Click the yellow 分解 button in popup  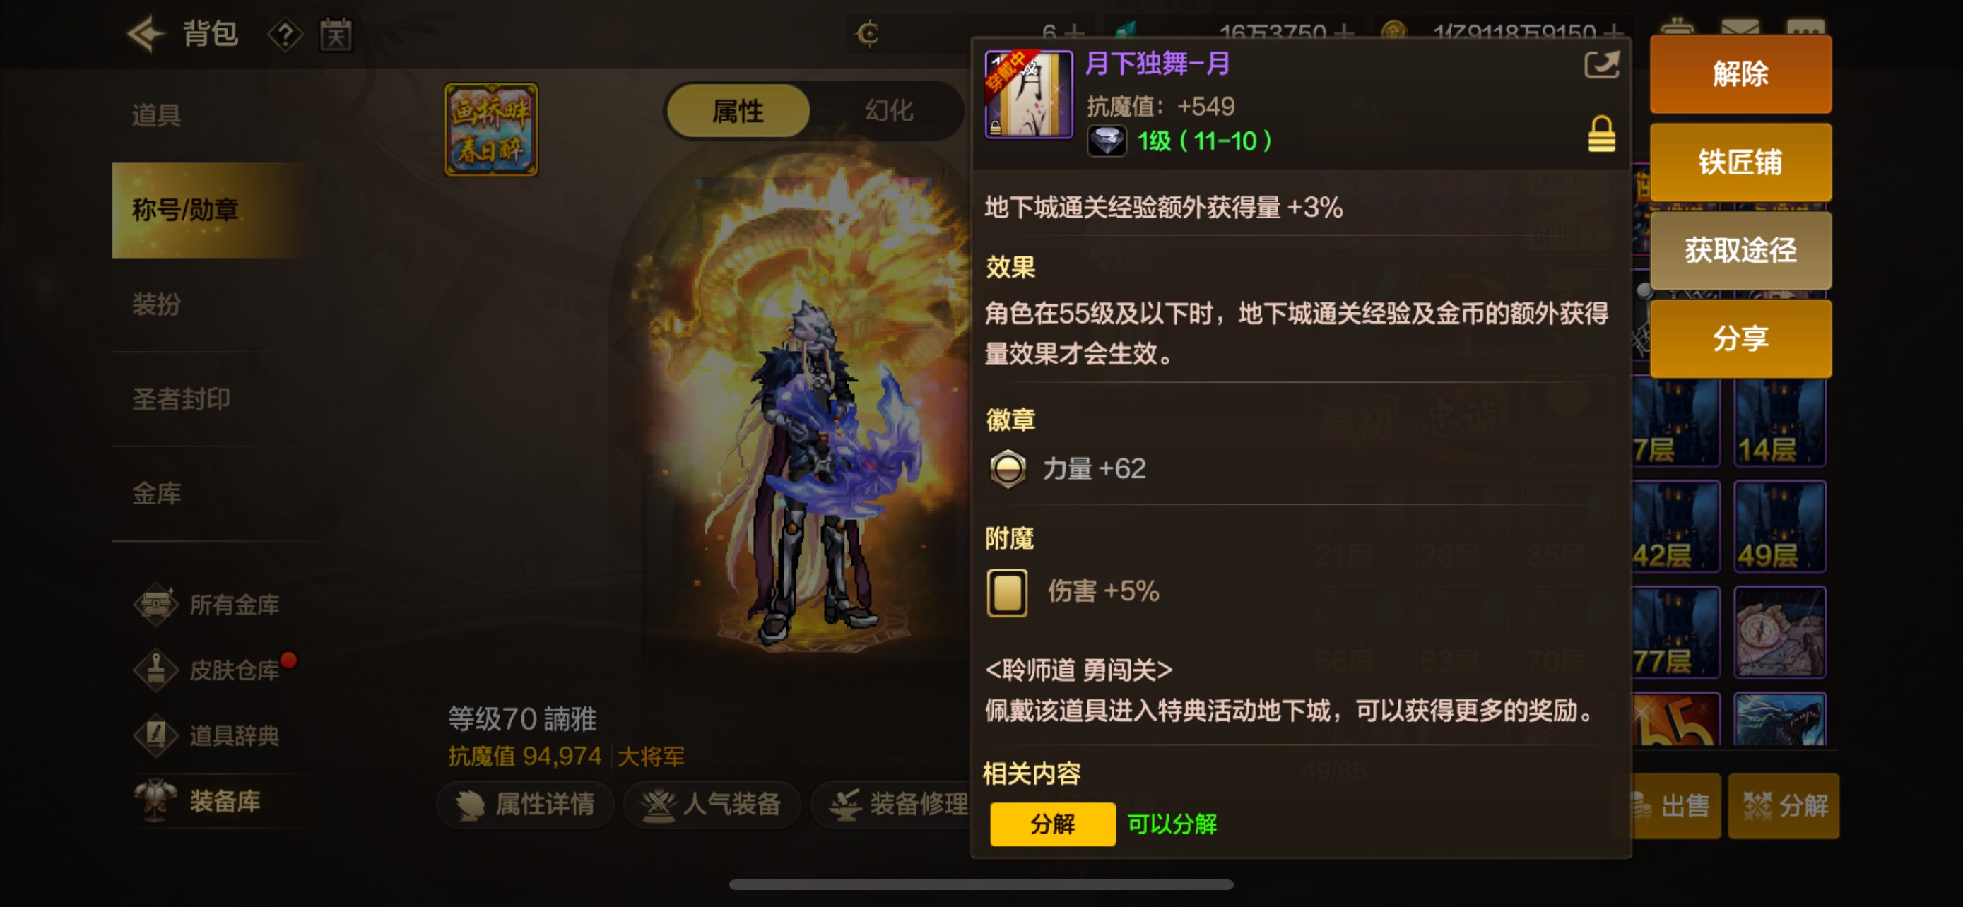pos(1052,824)
